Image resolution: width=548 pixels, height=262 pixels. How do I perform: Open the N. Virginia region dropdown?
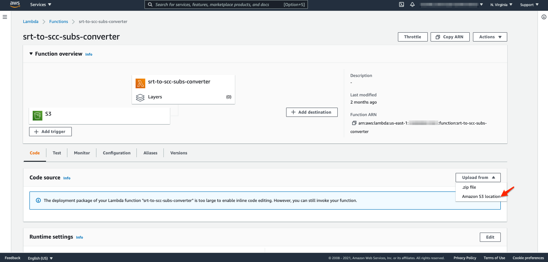(x=501, y=5)
